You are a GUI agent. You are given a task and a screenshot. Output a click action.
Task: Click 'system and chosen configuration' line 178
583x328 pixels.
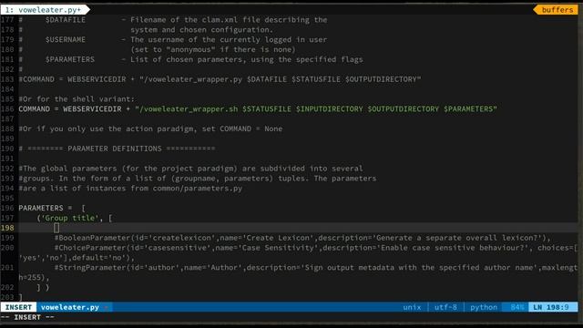coord(201,30)
